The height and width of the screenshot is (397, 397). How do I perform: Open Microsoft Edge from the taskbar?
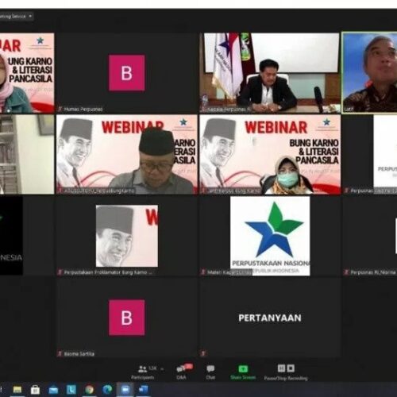coord(107,390)
